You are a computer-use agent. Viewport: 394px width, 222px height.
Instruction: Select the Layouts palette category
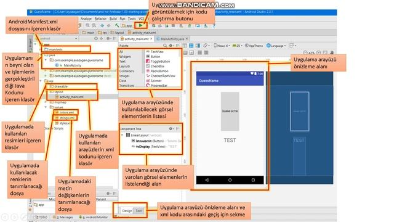pos(124,66)
